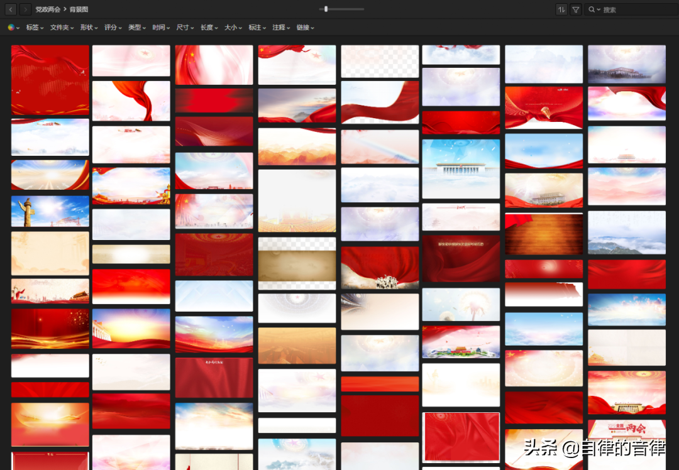
Task: Open the search magnifier scope dropdown
Action: click(594, 9)
